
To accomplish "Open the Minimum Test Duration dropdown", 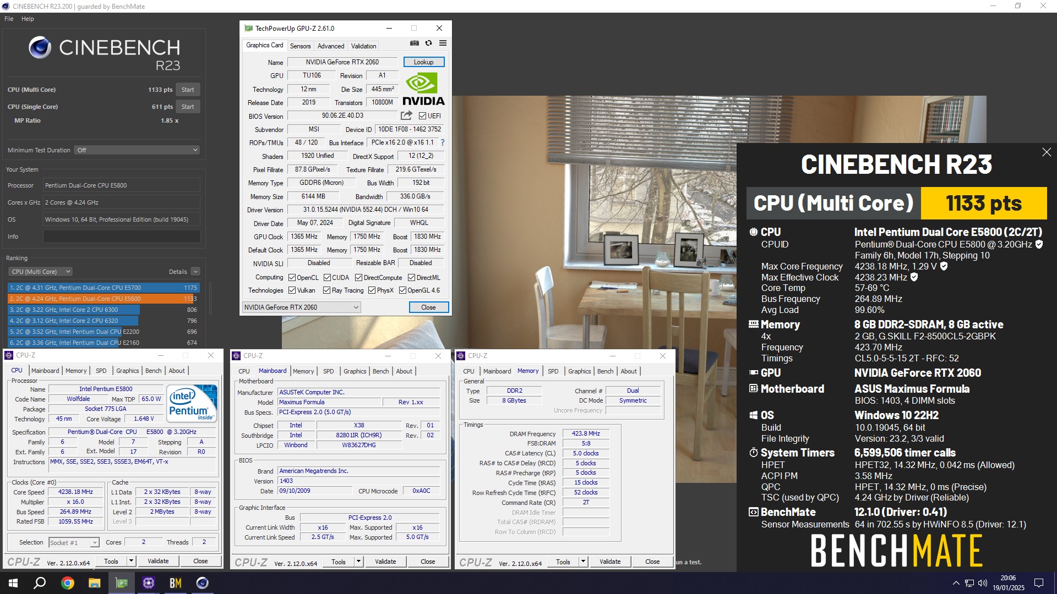I will (137, 150).
